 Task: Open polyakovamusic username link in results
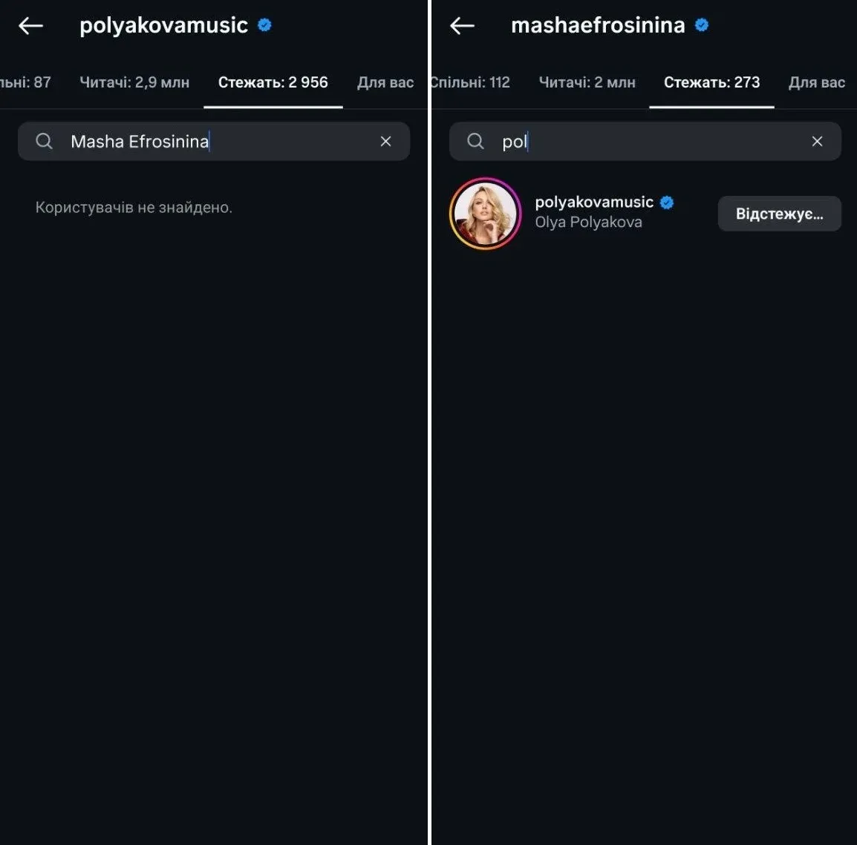[594, 202]
